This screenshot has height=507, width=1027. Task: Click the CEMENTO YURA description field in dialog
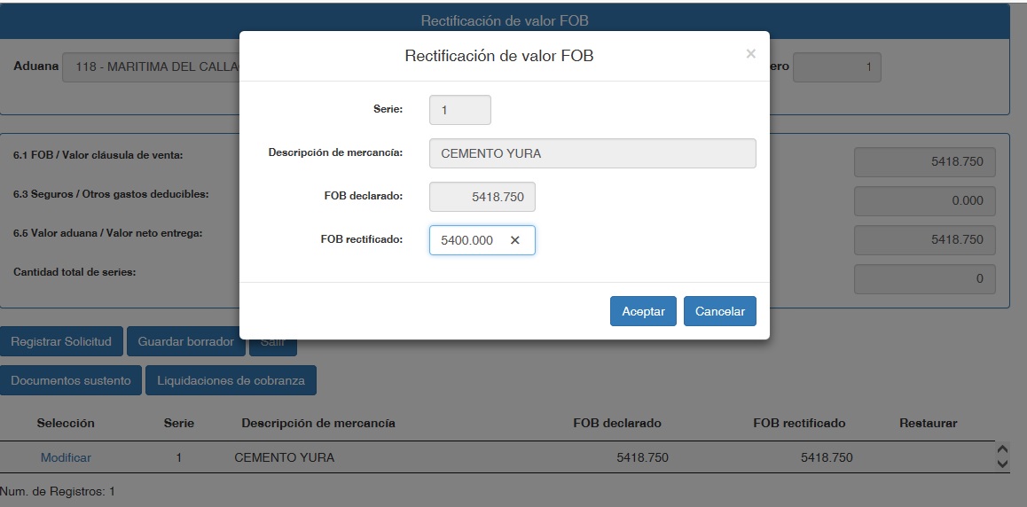click(x=592, y=153)
